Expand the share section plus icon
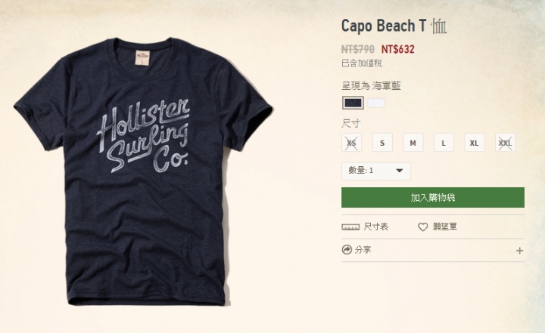This screenshot has width=545, height=333. pyautogui.click(x=519, y=251)
